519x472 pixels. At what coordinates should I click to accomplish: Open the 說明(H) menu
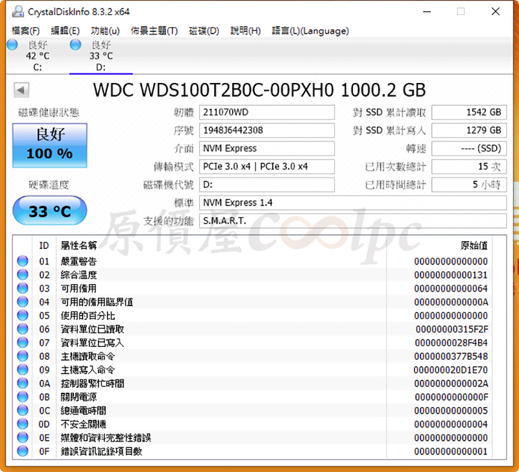(x=245, y=30)
